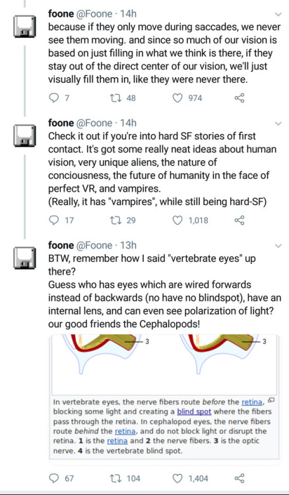Open the 'blind spot' link in the image caption
Screen dimensions: 289x495
(194, 412)
